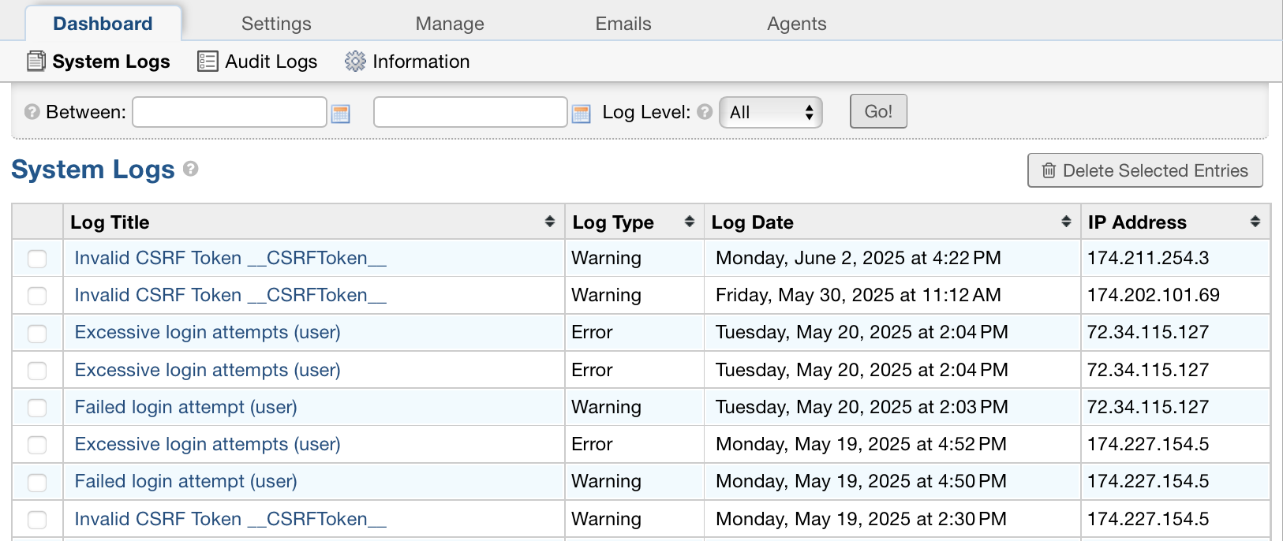Open Failed login attempt at 2:03 PM

185,407
